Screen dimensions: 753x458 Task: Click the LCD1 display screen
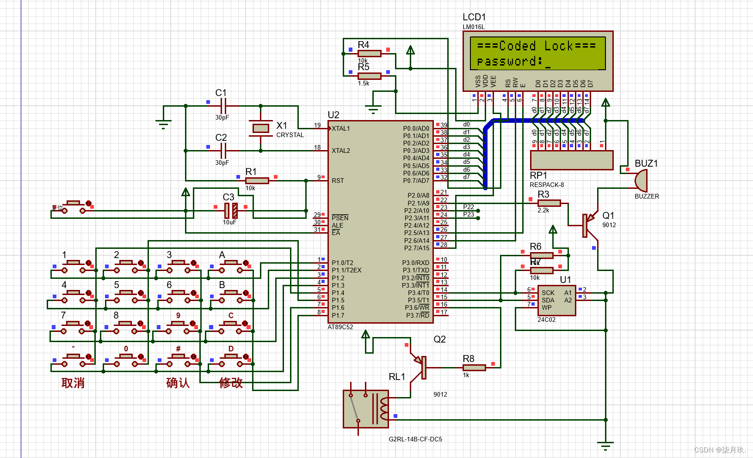[538, 54]
